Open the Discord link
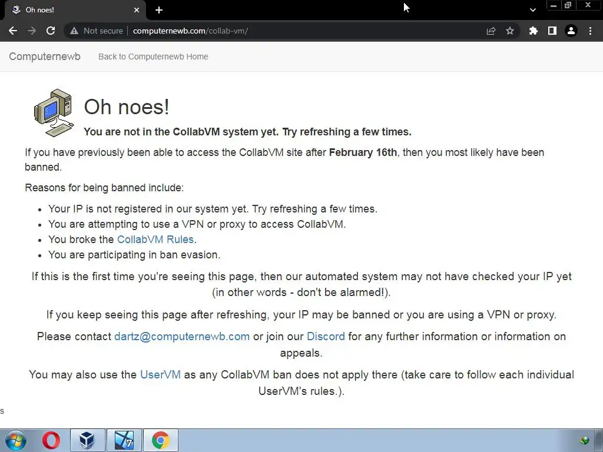This screenshot has height=452, width=603. tap(326, 336)
